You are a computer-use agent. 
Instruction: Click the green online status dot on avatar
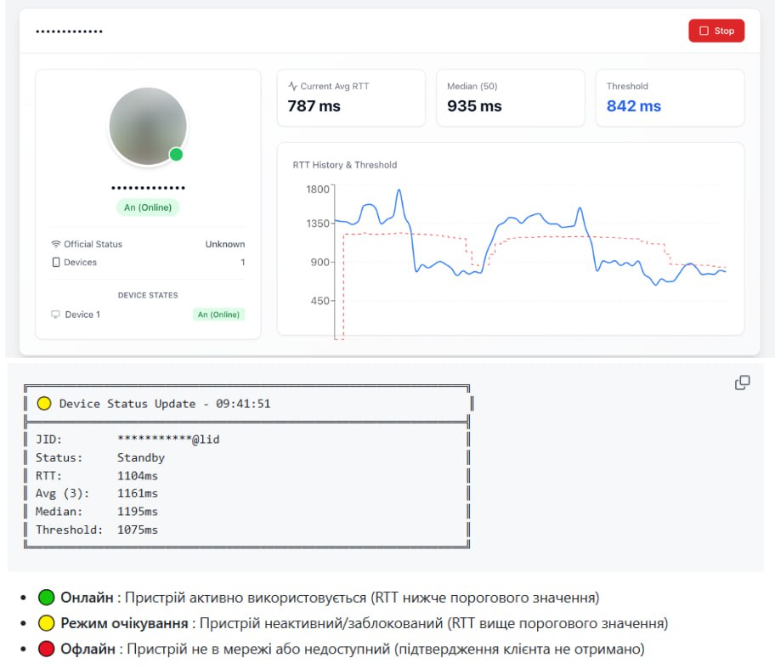pos(176,155)
